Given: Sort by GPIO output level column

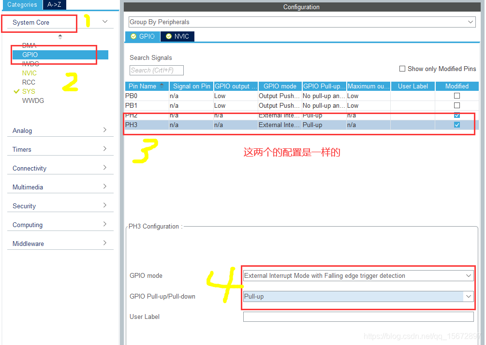Looking at the screenshot, I should [236, 86].
